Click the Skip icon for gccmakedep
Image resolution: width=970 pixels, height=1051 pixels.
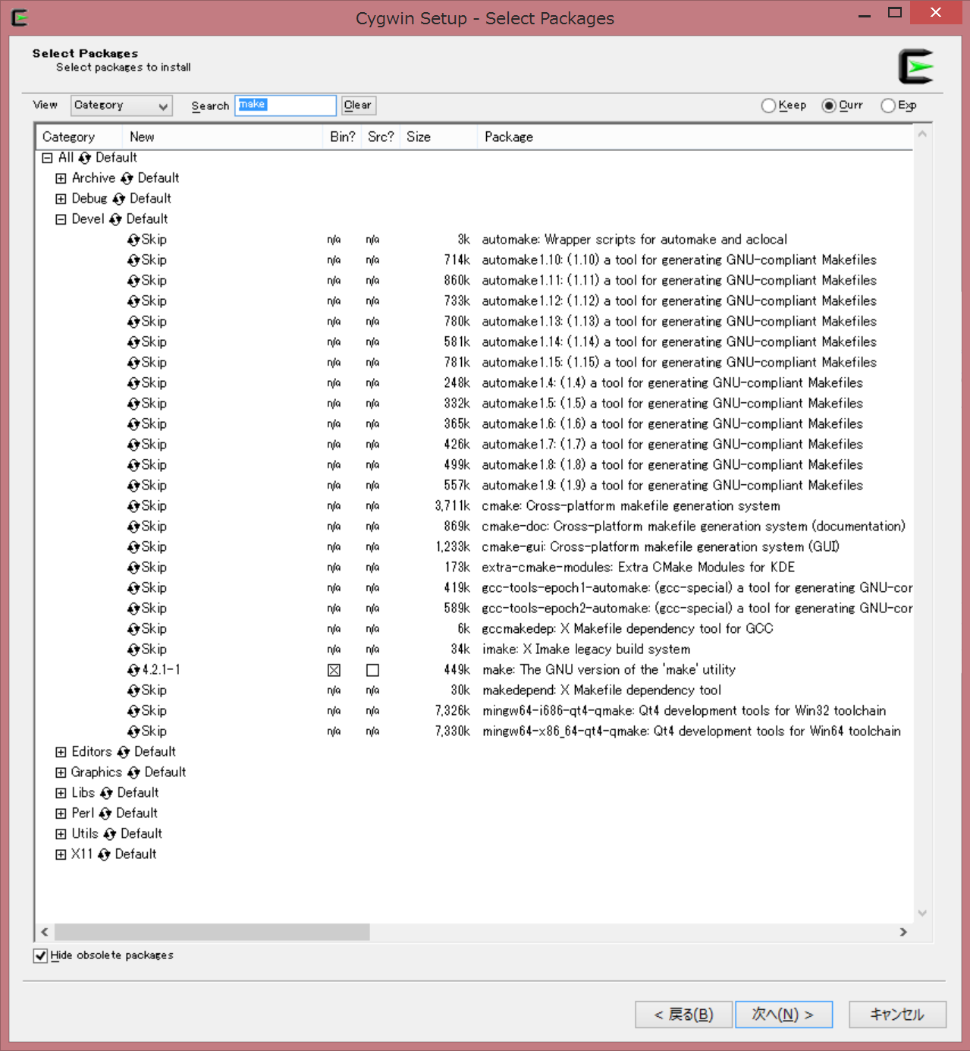pos(134,628)
